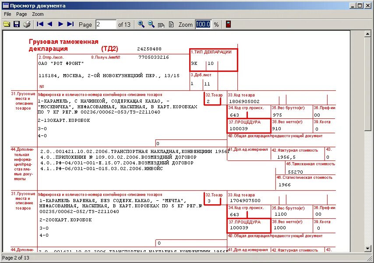This screenshot has width=374, height=263.
Task: Click the Print icon in toolbar
Action: point(27,24)
